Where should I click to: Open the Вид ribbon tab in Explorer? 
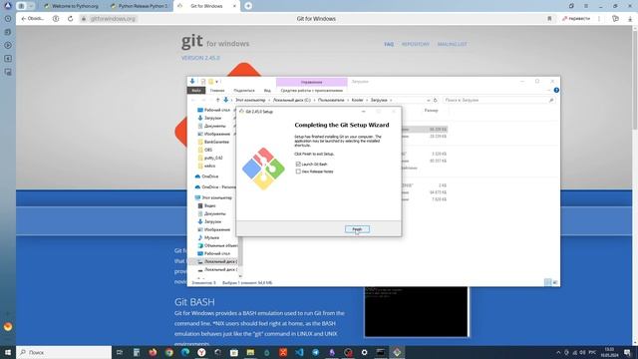tap(267, 91)
